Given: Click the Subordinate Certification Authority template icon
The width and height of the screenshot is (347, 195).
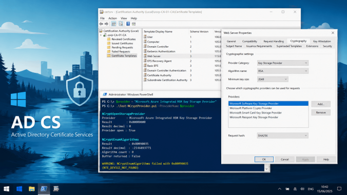Looking at the screenshot, I should coord(145,80).
